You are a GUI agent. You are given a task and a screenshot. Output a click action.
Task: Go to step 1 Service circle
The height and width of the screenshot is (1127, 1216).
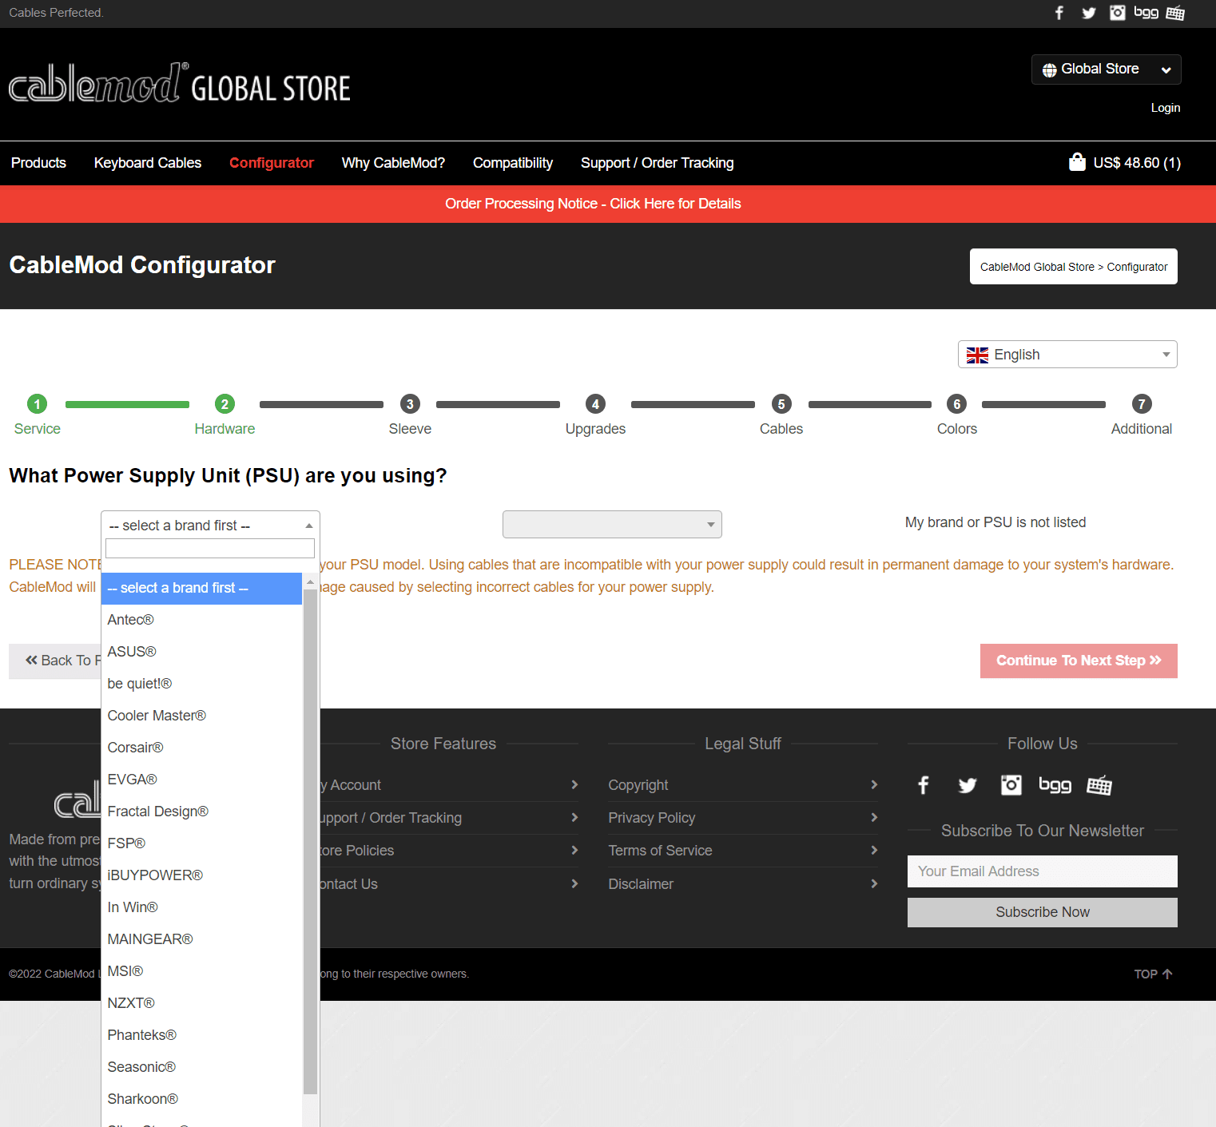click(x=37, y=404)
